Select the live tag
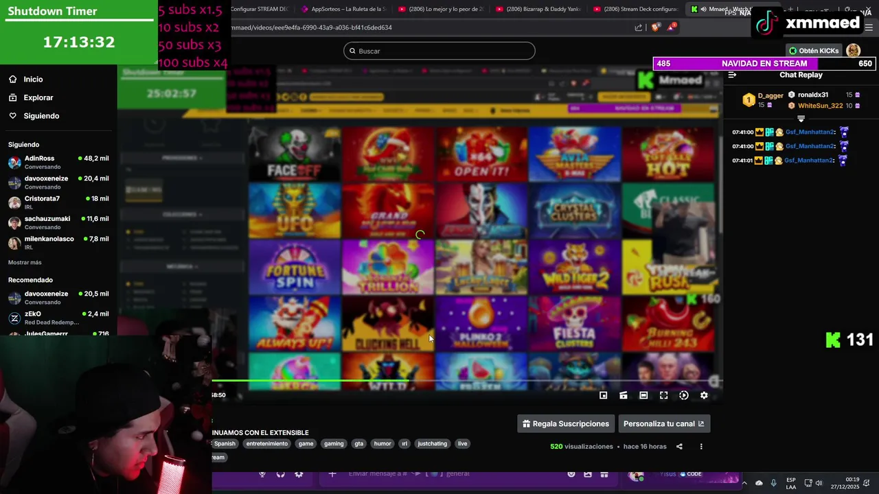 462,444
